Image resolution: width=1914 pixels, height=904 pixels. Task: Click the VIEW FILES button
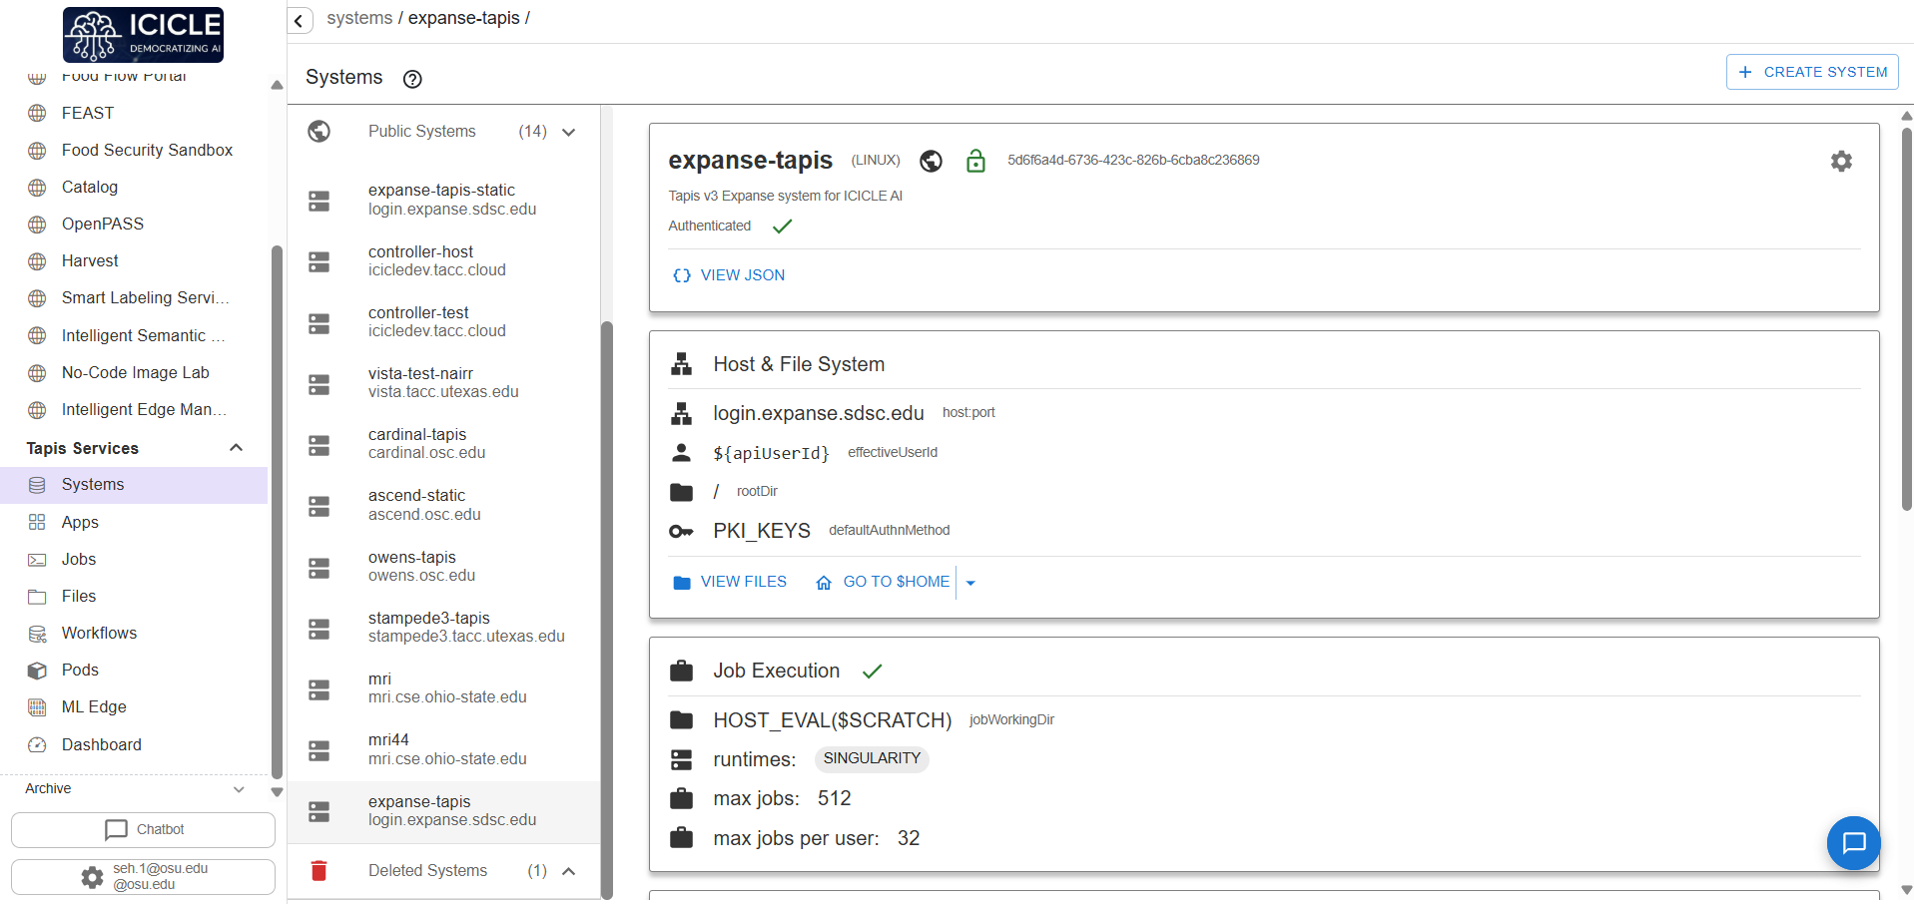point(730,582)
